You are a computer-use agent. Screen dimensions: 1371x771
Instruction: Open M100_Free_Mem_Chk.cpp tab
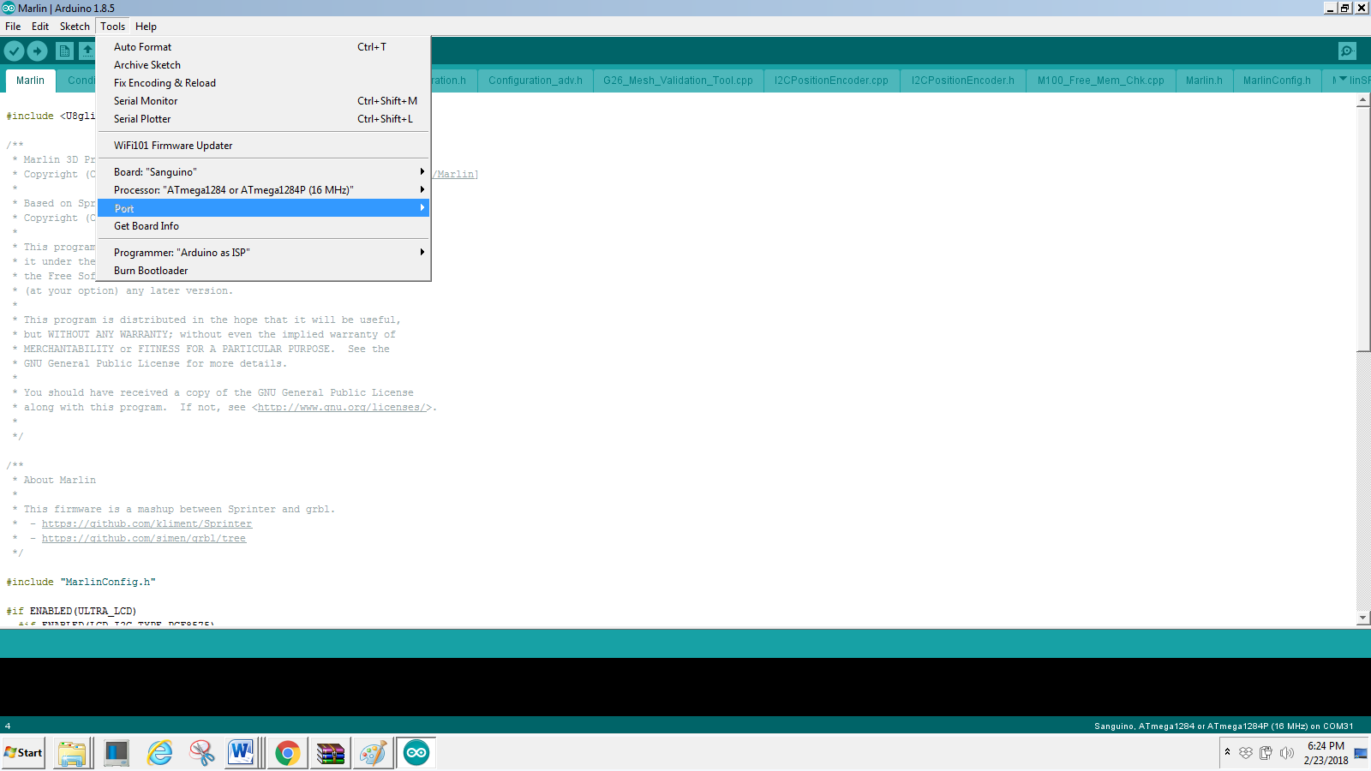1101,81
